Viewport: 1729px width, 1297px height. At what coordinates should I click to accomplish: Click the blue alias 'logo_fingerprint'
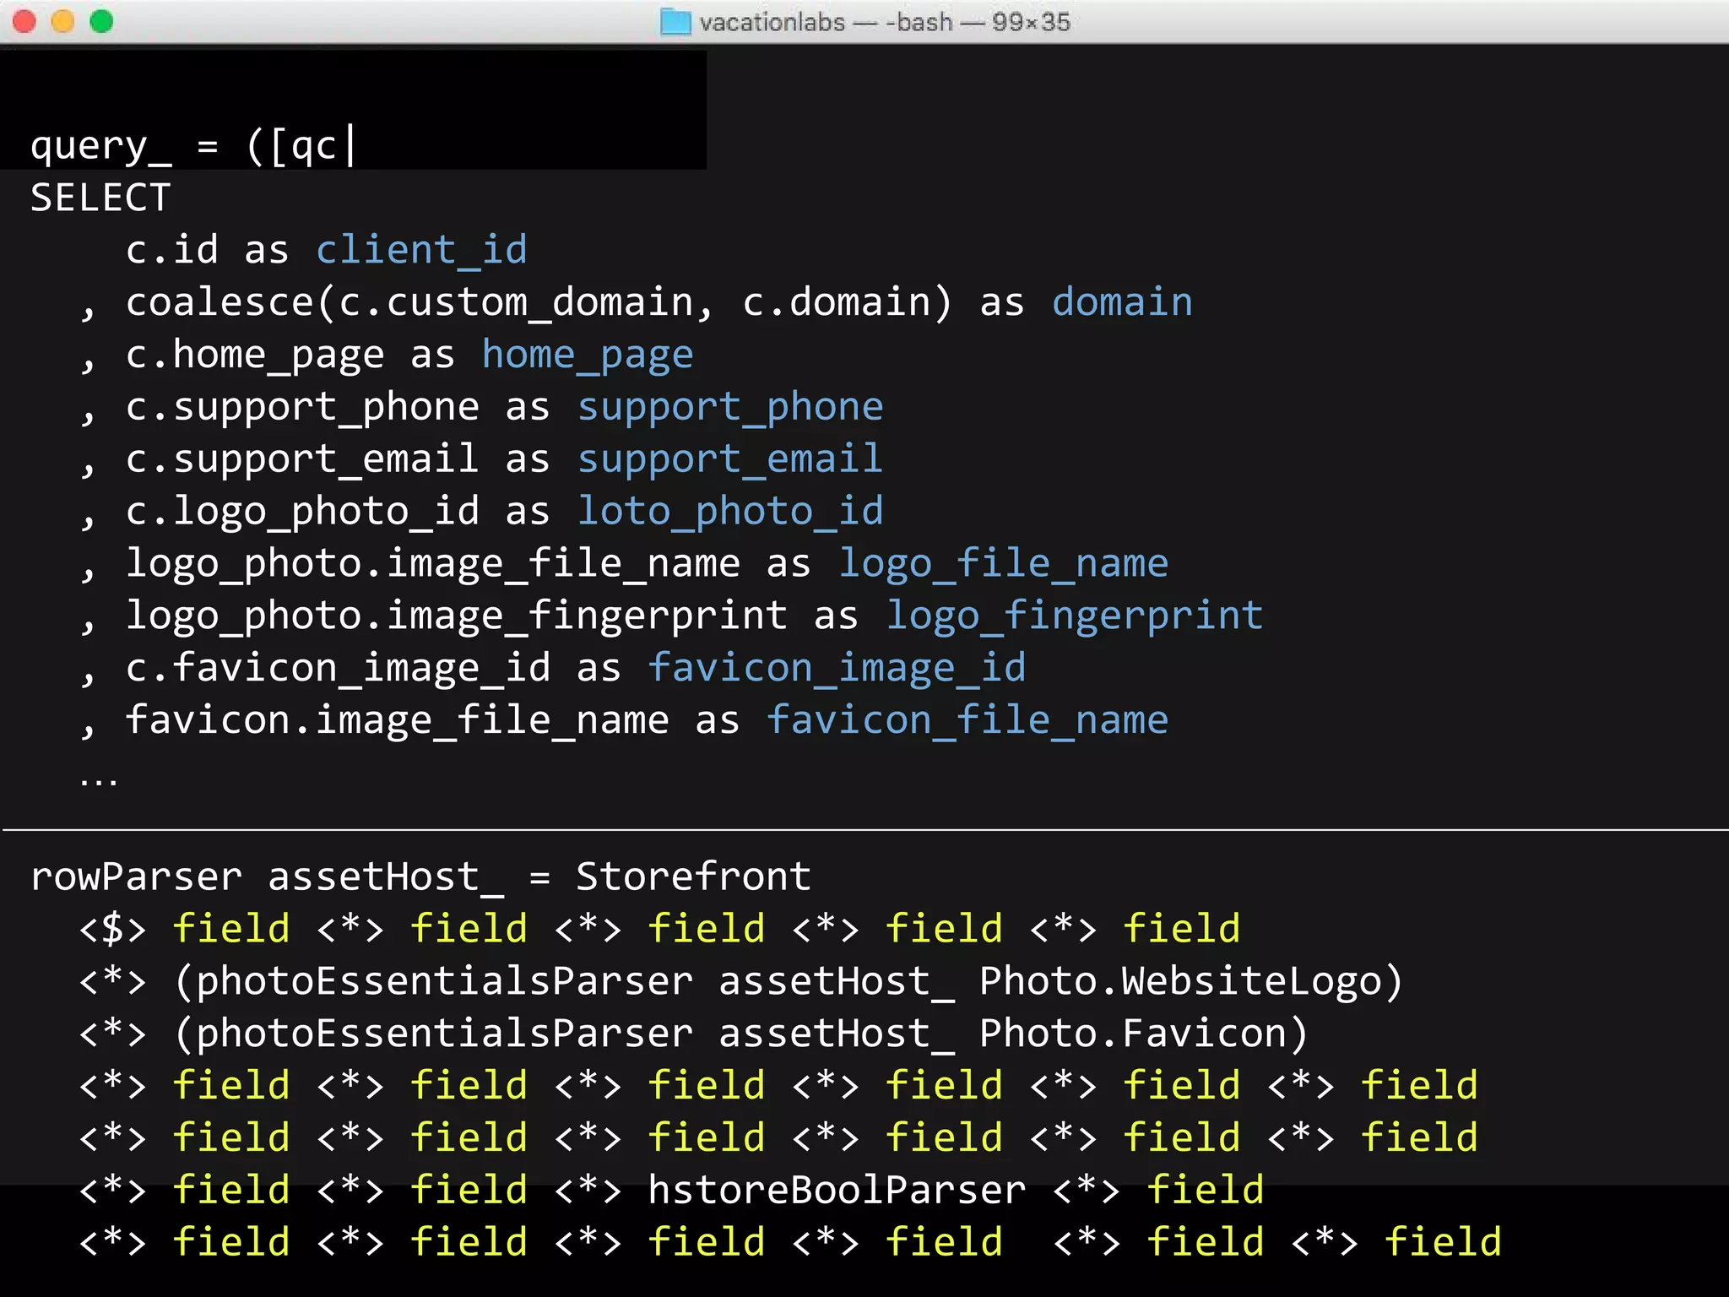click(x=1075, y=616)
